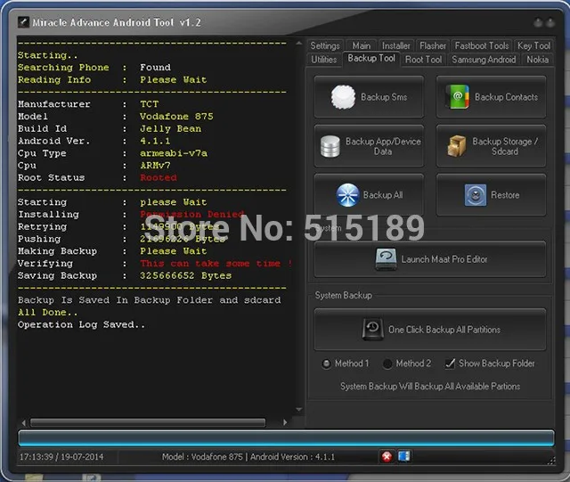The width and height of the screenshot is (570, 482).
Task: Click the Launch Maat Pro Editor drive icon
Action: click(x=386, y=259)
